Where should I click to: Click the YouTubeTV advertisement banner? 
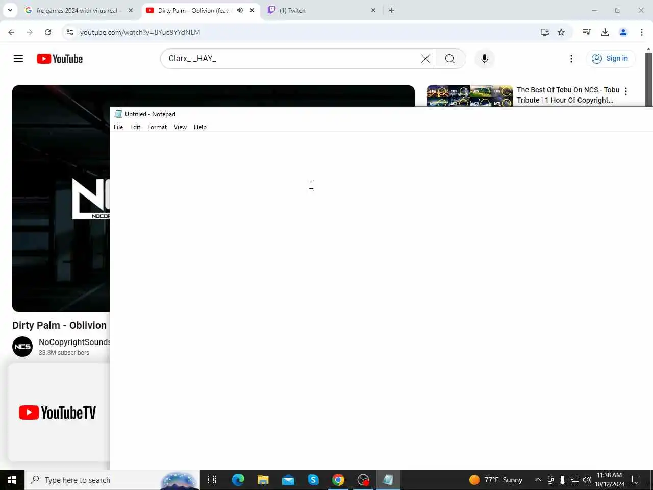coord(59,412)
